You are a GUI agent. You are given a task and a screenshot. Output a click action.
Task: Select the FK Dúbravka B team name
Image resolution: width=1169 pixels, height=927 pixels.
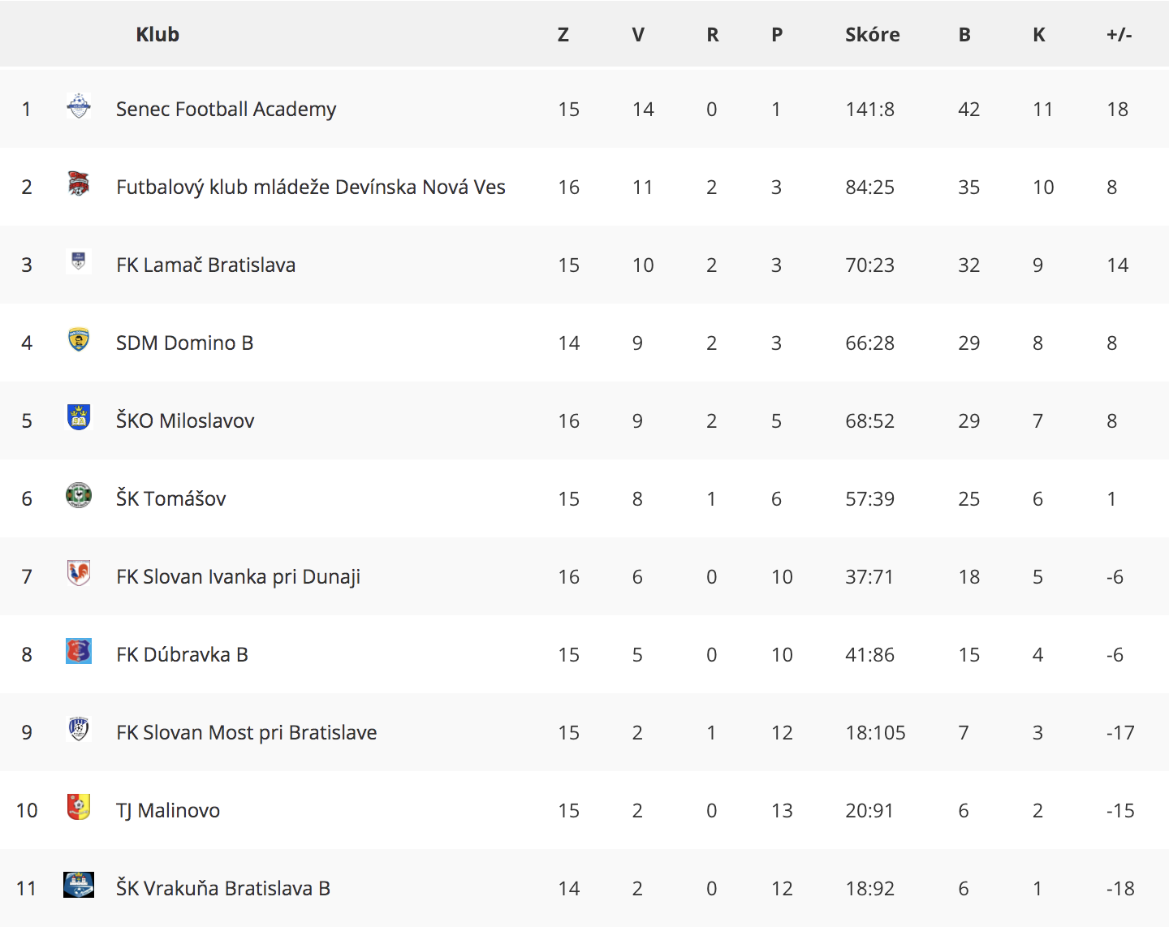tap(182, 655)
